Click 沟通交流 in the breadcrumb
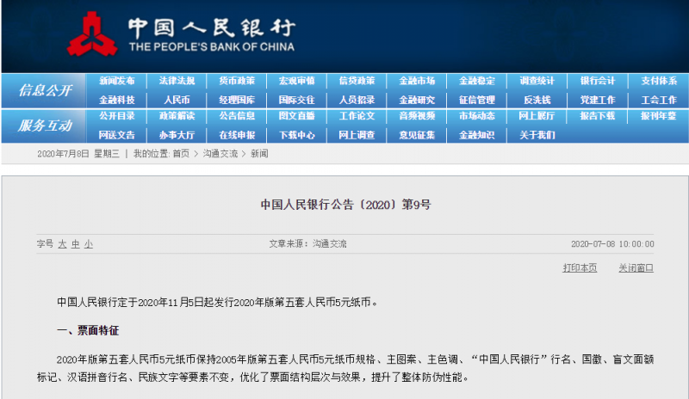Screen dimensions: 689x399 tap(220, 154)
